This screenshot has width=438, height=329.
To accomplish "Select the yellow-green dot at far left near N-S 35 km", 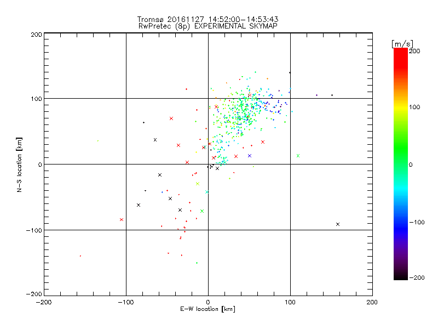I will point(98,141).
